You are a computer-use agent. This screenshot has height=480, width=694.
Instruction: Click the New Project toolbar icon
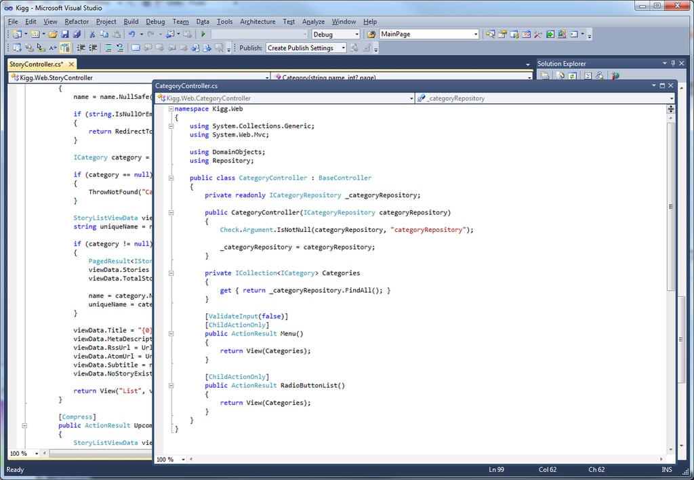pos(17,34)
